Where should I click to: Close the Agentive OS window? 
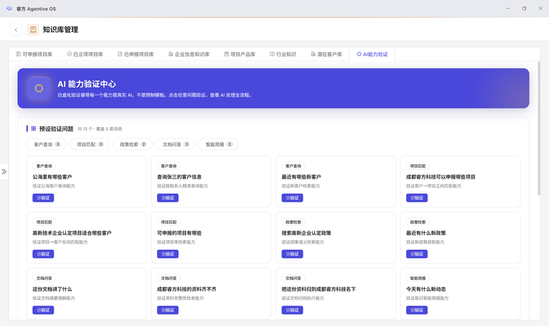[541, 8]
